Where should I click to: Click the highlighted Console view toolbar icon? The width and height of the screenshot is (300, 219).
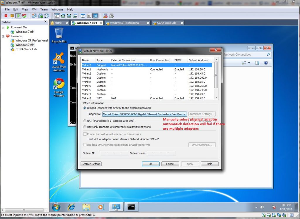tap(95, 16)
